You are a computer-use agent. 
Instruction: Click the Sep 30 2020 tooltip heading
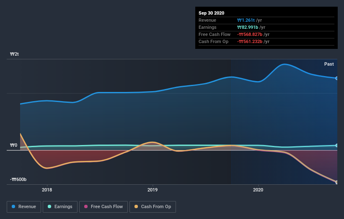point(211,13)
